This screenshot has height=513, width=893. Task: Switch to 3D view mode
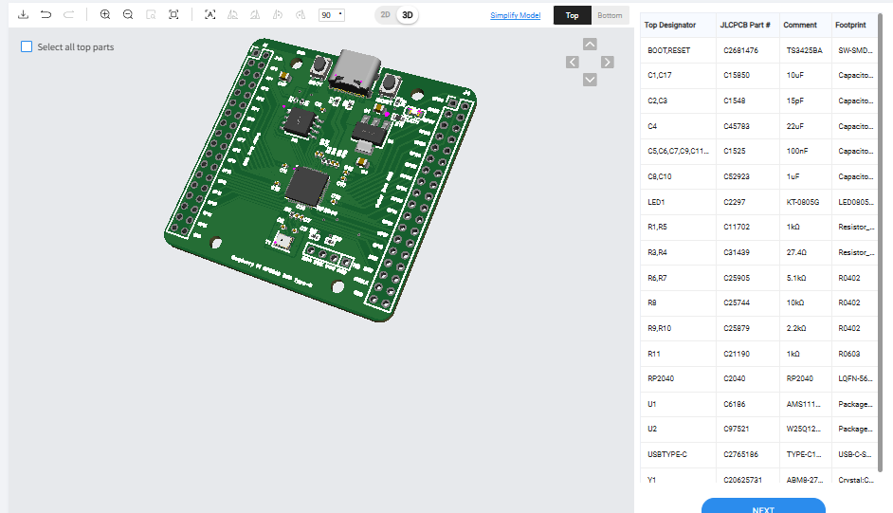pos(408,15)
